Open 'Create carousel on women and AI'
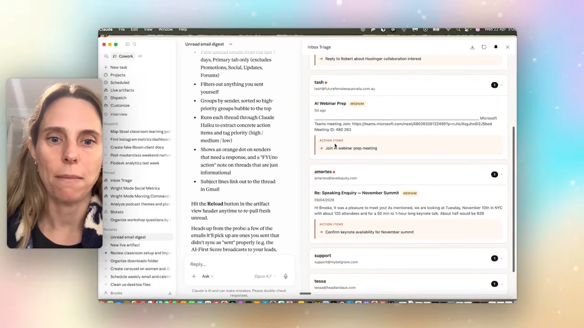The image size is (584, 328). [x=140, y=269]
